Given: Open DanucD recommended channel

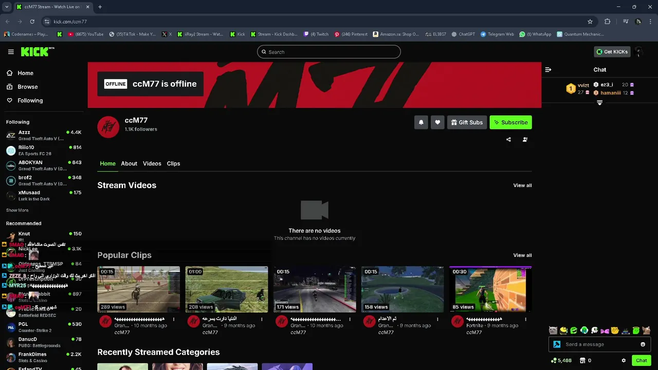Looking at the screenshot, I should point(43,342).
